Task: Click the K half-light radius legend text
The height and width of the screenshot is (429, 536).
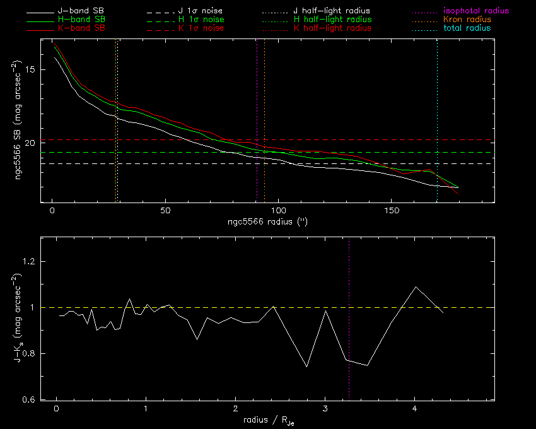Action: [x=332, y=28]
